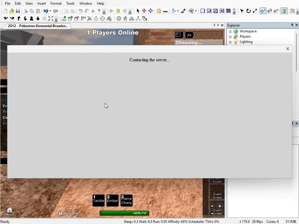Open the Material dropdown arrow

point(196,11)
